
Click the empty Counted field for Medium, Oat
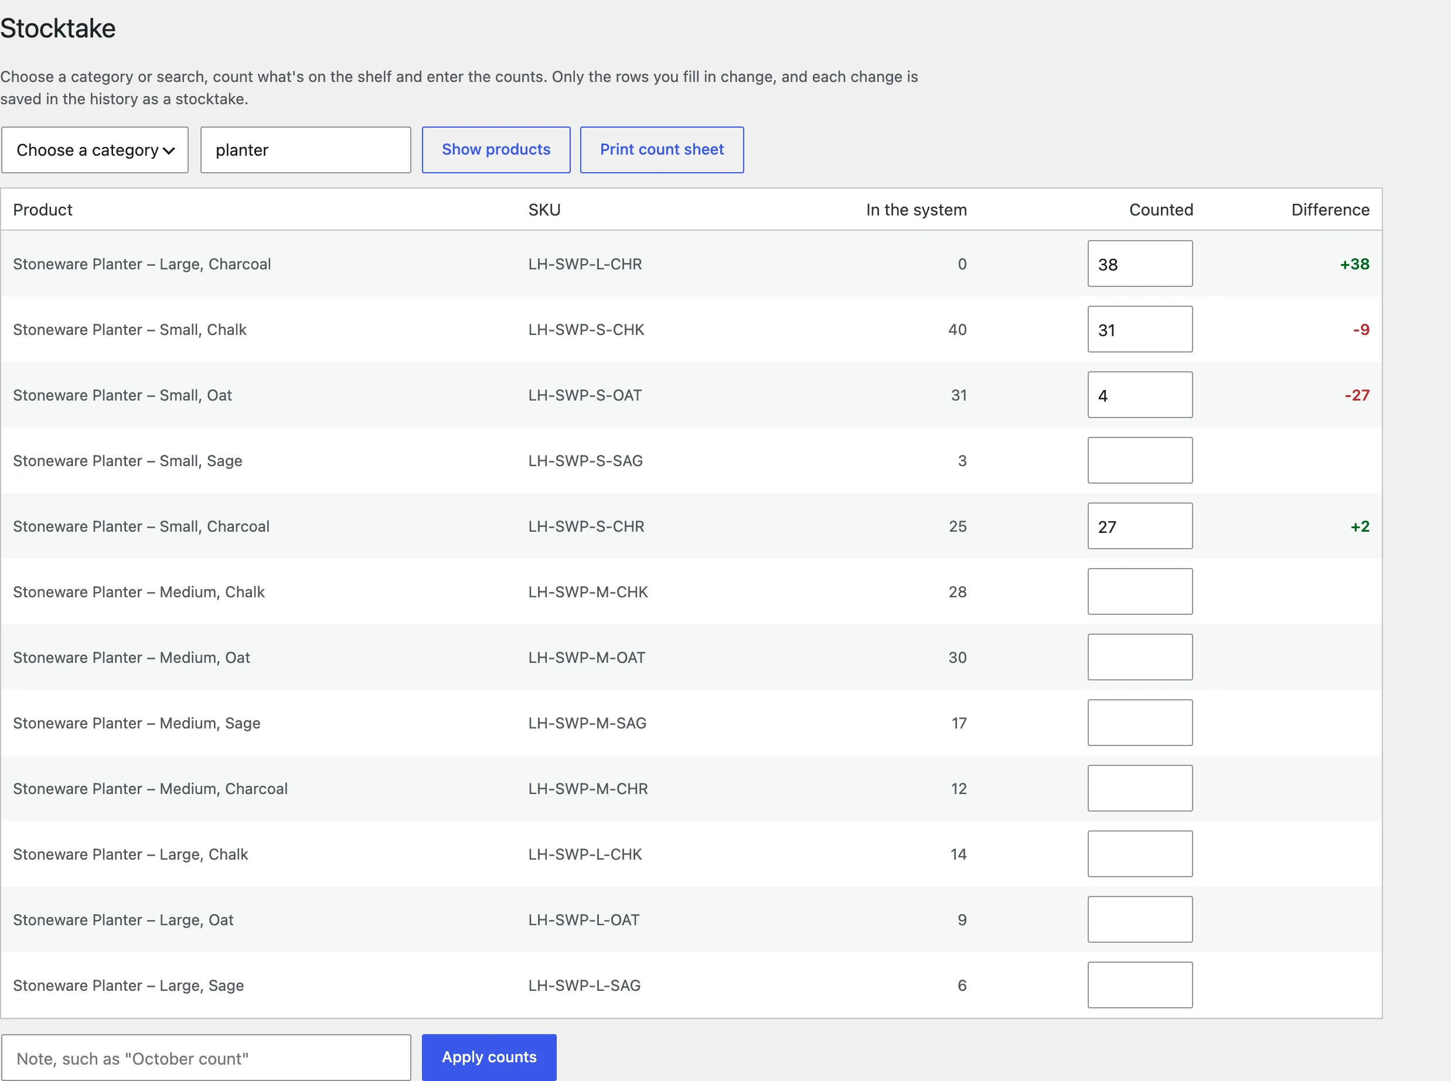click(1139, 657)
